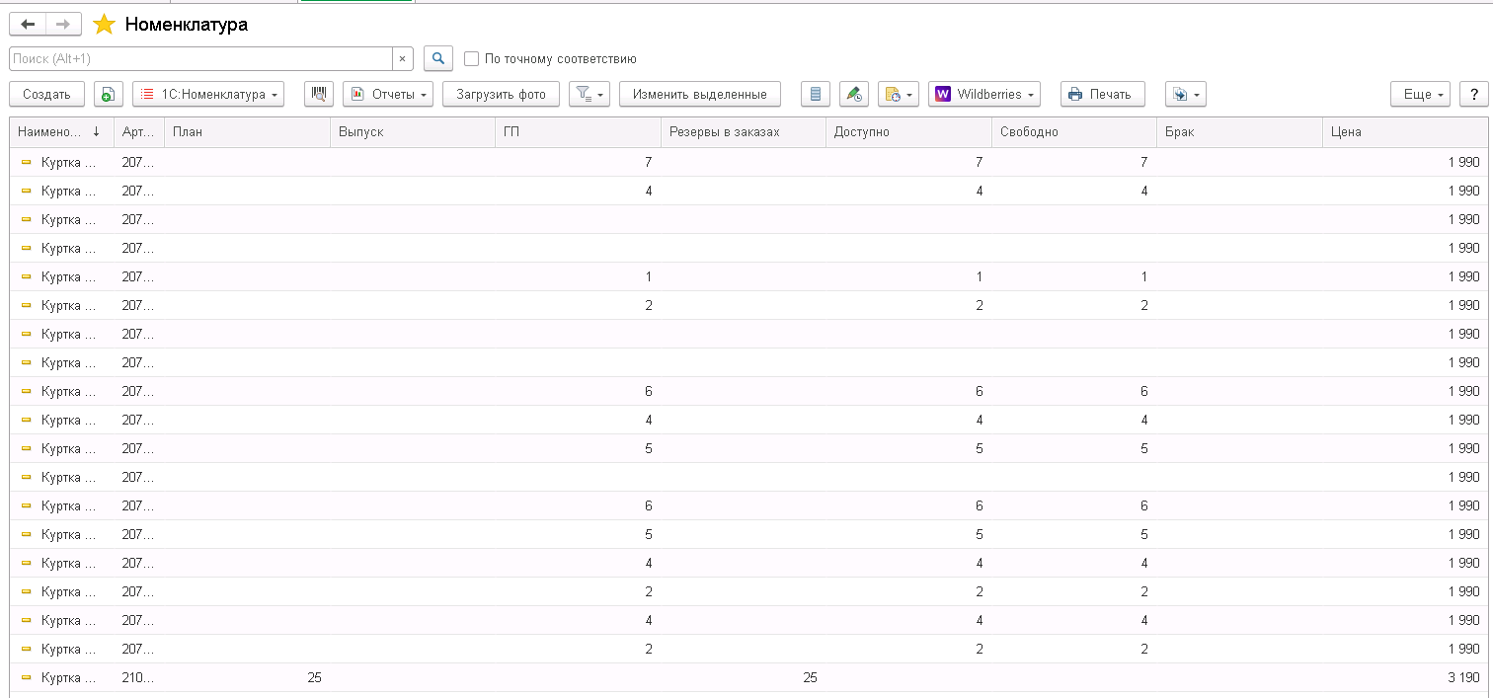Viewport: 1493px width, 698px height.
Task: Click the forward navigation arrow
Action: [62, 25]
